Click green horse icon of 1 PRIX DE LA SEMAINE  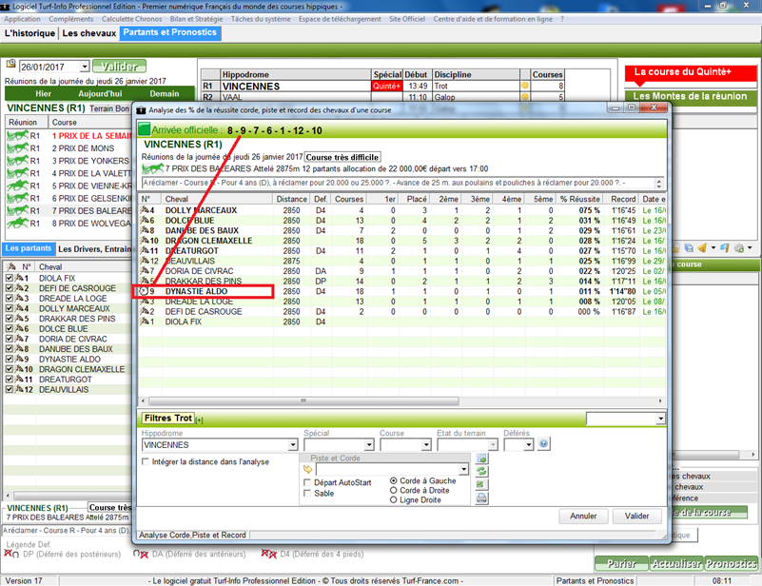(17, 135)
